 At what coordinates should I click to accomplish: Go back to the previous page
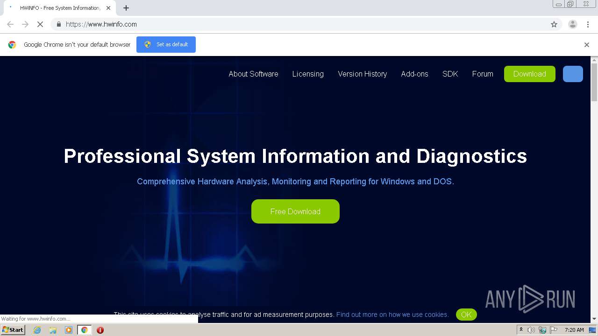coord(10,24)
